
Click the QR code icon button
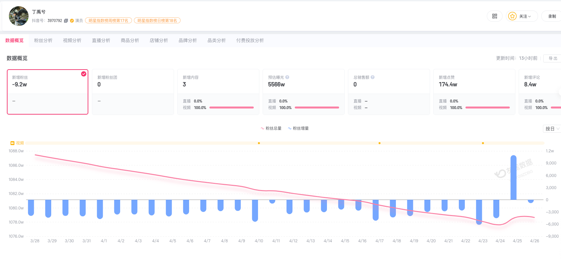click(x=494, y=16)
